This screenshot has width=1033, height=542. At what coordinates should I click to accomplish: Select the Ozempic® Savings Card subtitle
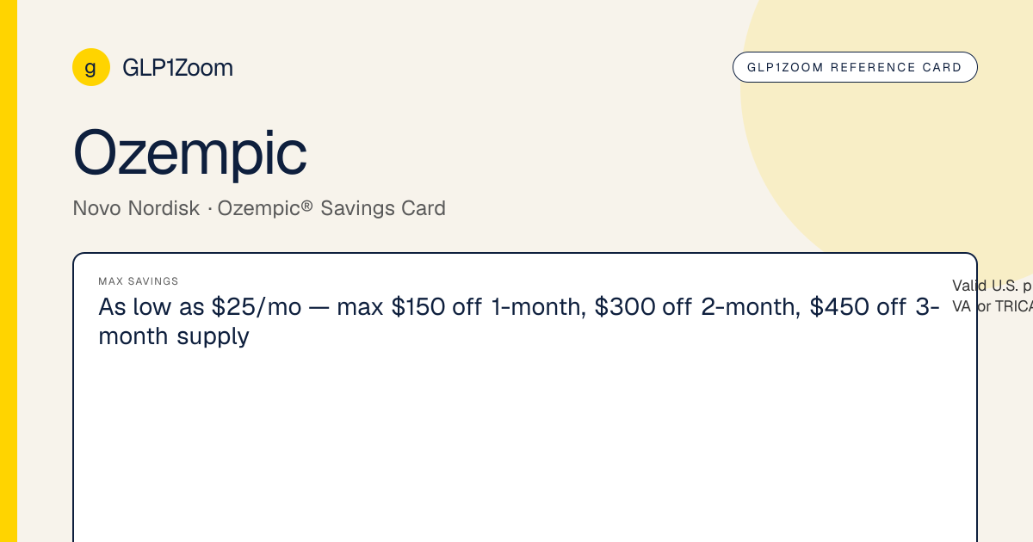point(331,208)
